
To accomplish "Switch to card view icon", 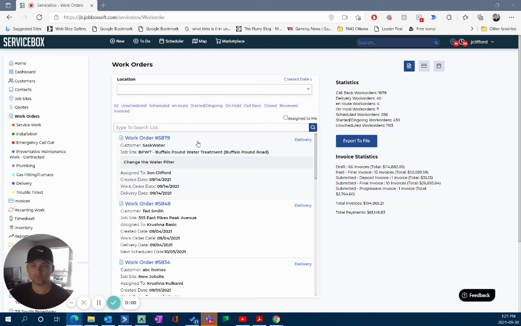I will click(424, 66).
